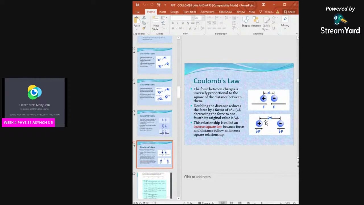Image resolution: width=364 pixels, height=205 pixels.
Task: Click the Share button
Action: click(289, 12)
